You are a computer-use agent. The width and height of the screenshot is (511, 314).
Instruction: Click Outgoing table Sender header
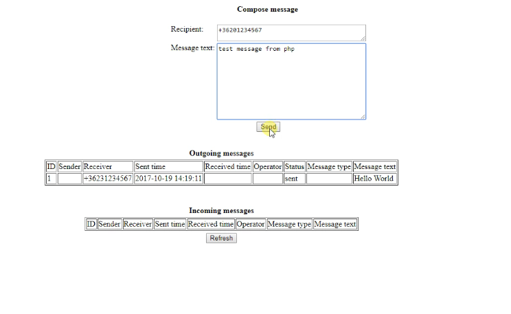point(69,166)
